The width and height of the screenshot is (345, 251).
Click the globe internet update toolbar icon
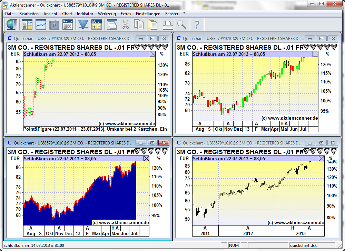pos(12,24)
